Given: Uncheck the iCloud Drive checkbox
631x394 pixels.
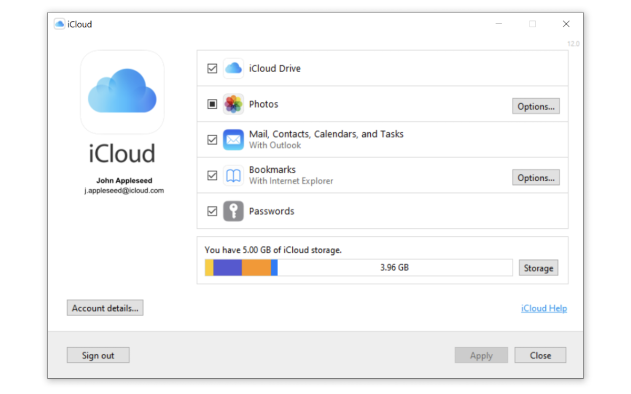Looking at the screenshot, I should pyautogui.click(x=212, y=68).
